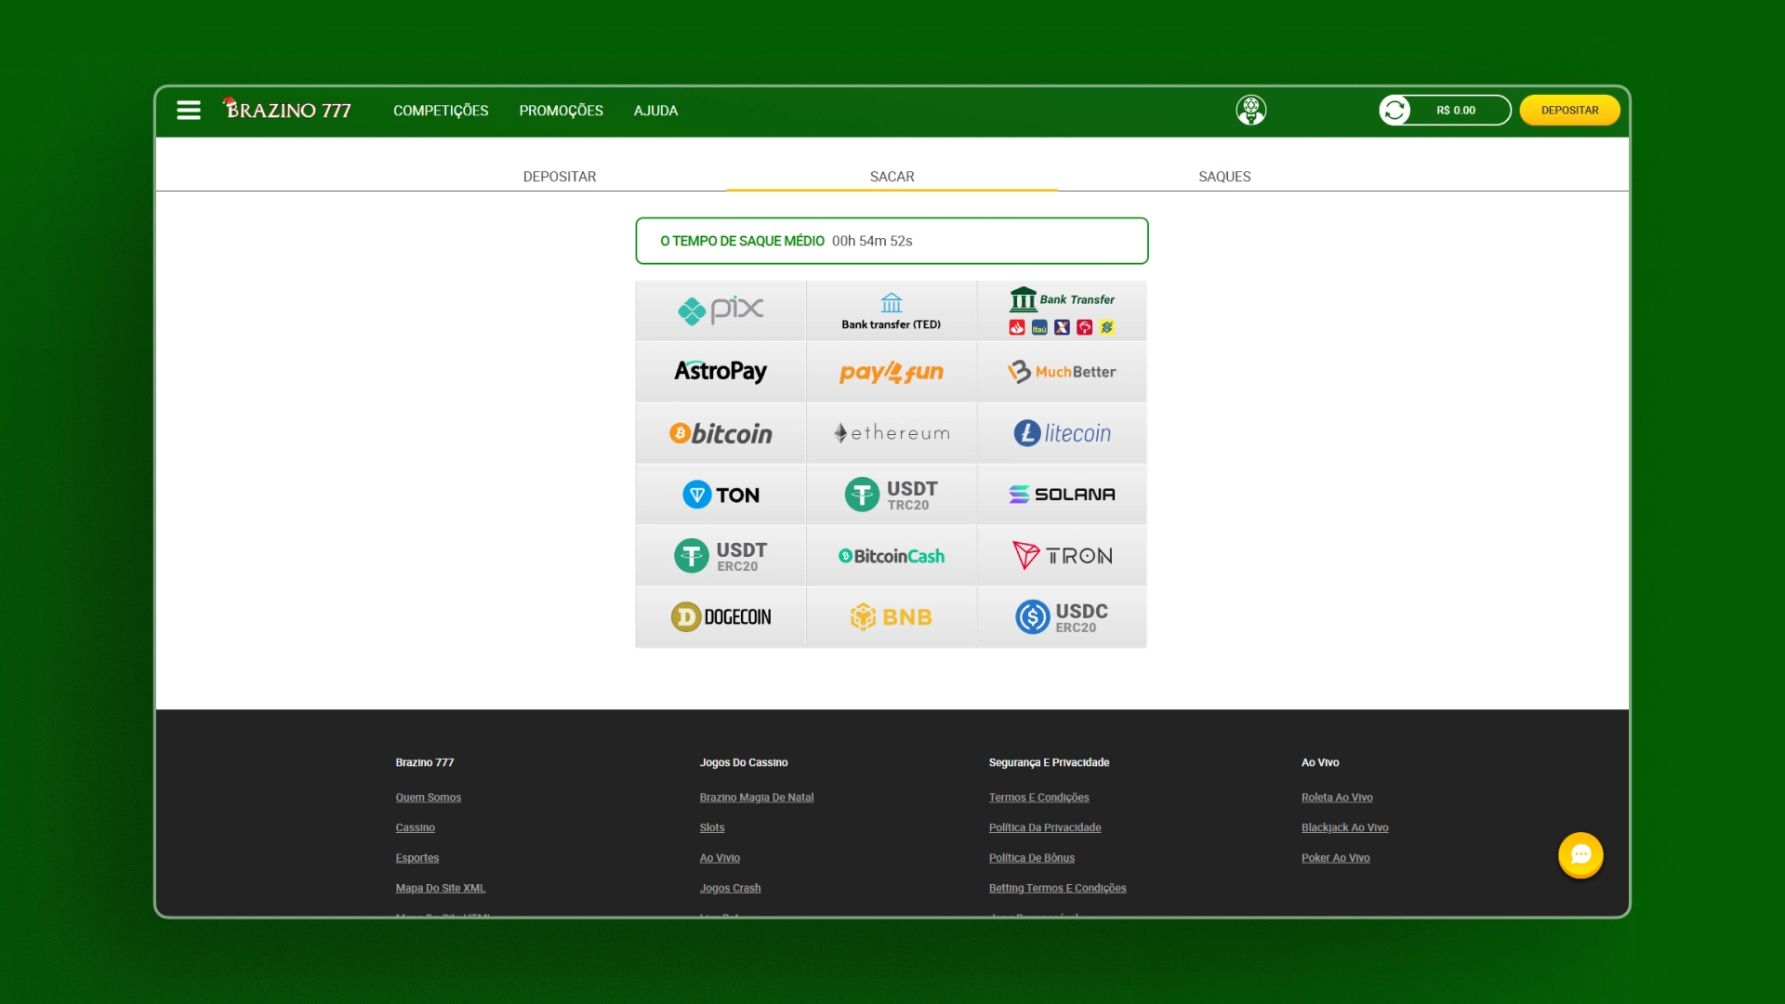Click the Brazino 777 logo

point(287,110)
